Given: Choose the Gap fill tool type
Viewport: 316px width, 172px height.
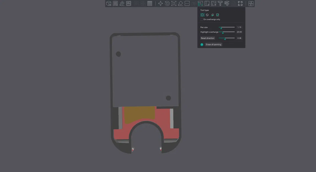Looking at the screenshot, I should pos(218,15).
